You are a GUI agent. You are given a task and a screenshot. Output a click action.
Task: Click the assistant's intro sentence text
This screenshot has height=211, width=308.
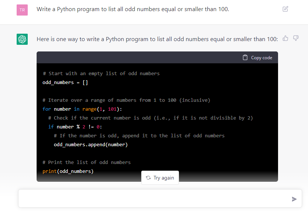[157, 39]
